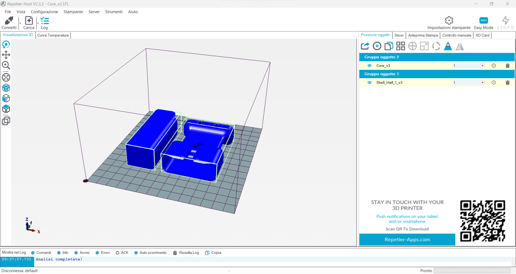This screenshot has height=274, width=516.
Task: Activate the zoom tool in the left toolbar
Action: click(x=6, y=66)
